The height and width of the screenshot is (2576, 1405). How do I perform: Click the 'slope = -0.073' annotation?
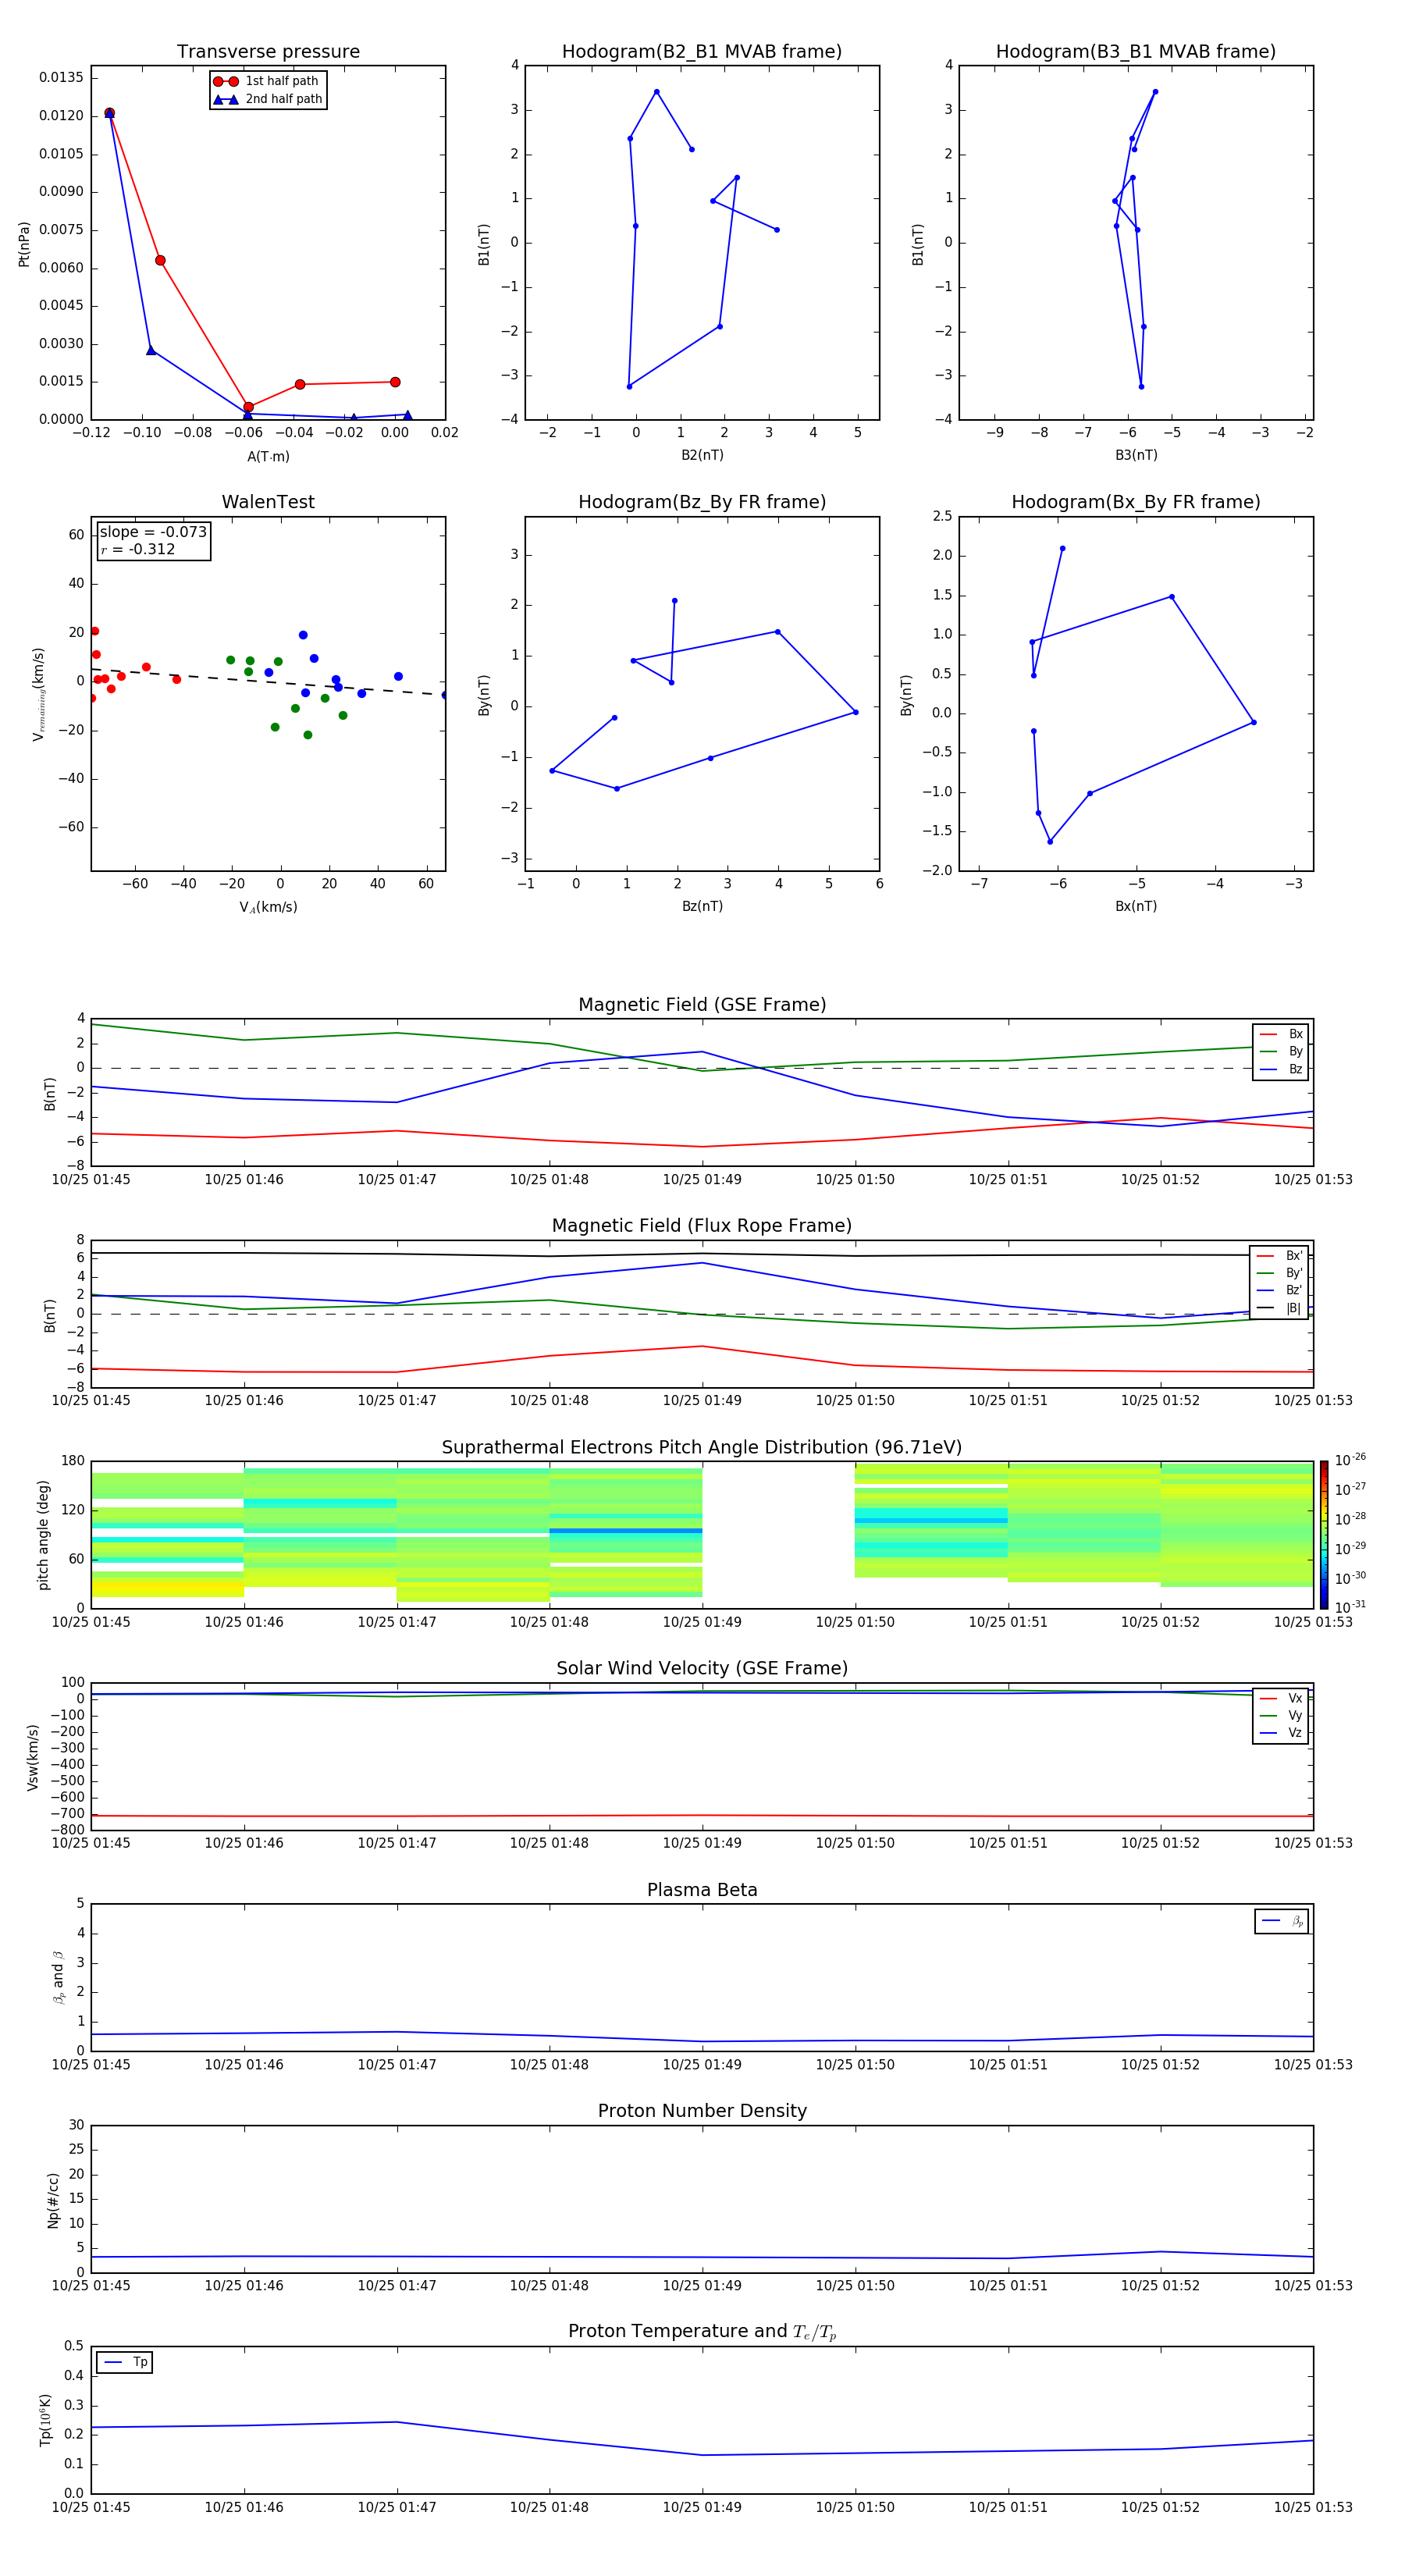point(153,532)
